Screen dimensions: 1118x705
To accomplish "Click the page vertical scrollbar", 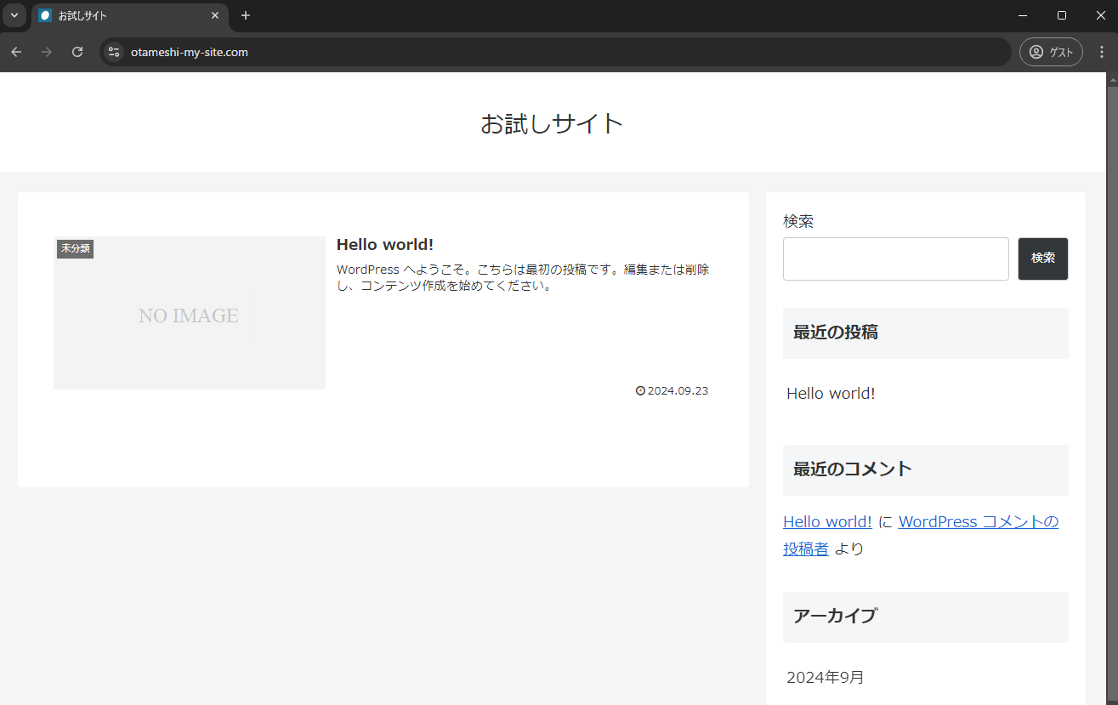I will [1112, 389].
